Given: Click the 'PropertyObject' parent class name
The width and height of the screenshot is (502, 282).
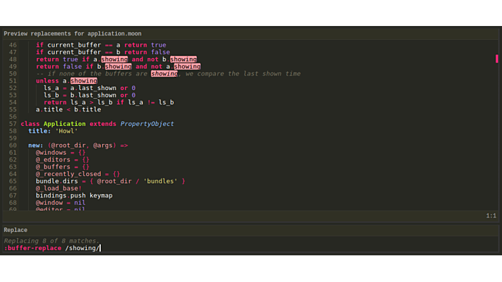Looking at the screenshot, I should tap(147, 124).
